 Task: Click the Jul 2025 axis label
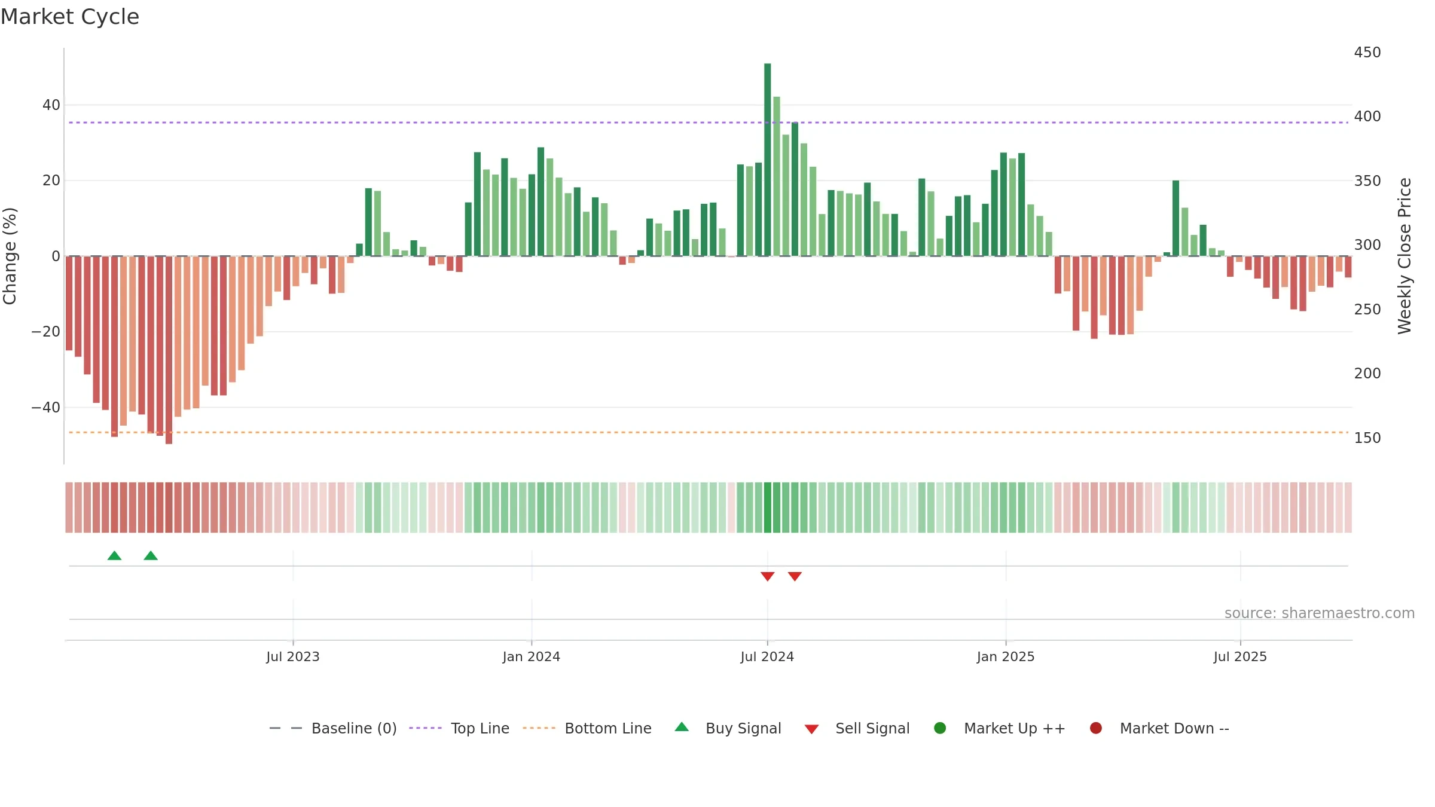click(x=1240, y=657)
